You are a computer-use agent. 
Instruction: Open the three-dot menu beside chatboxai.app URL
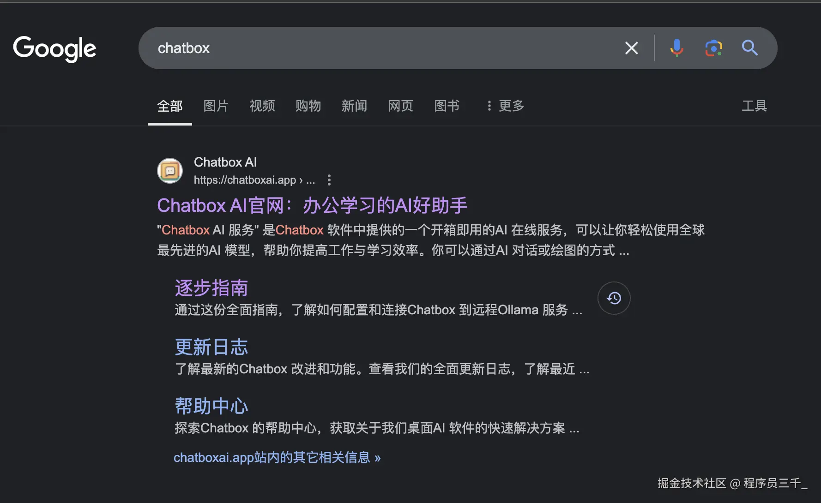329,180
